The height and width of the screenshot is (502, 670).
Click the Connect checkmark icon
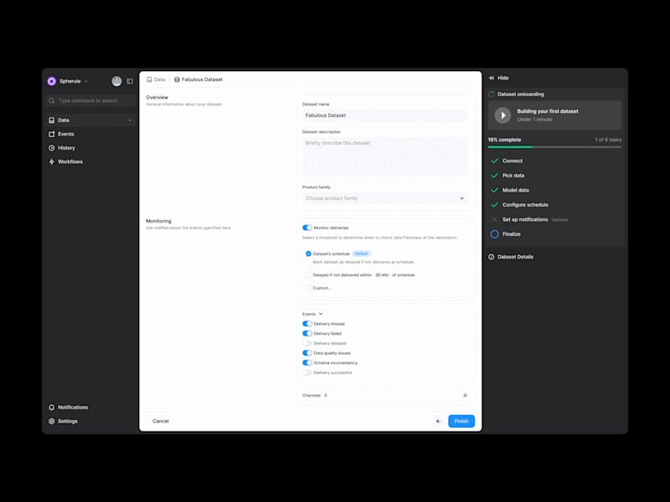click(x=494, y=161)
